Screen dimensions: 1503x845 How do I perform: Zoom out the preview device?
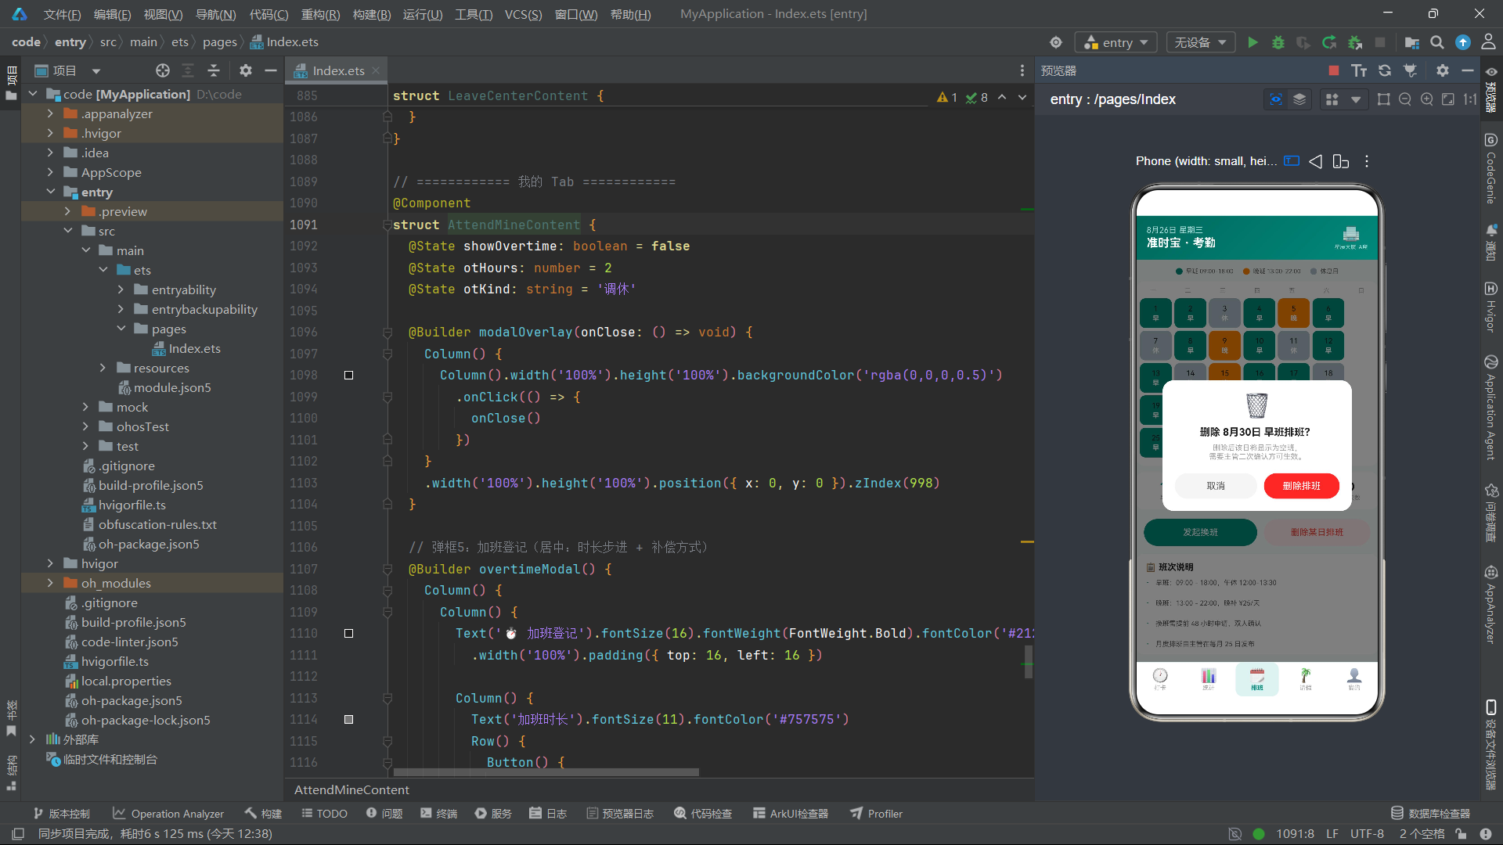pos(1405,99)
